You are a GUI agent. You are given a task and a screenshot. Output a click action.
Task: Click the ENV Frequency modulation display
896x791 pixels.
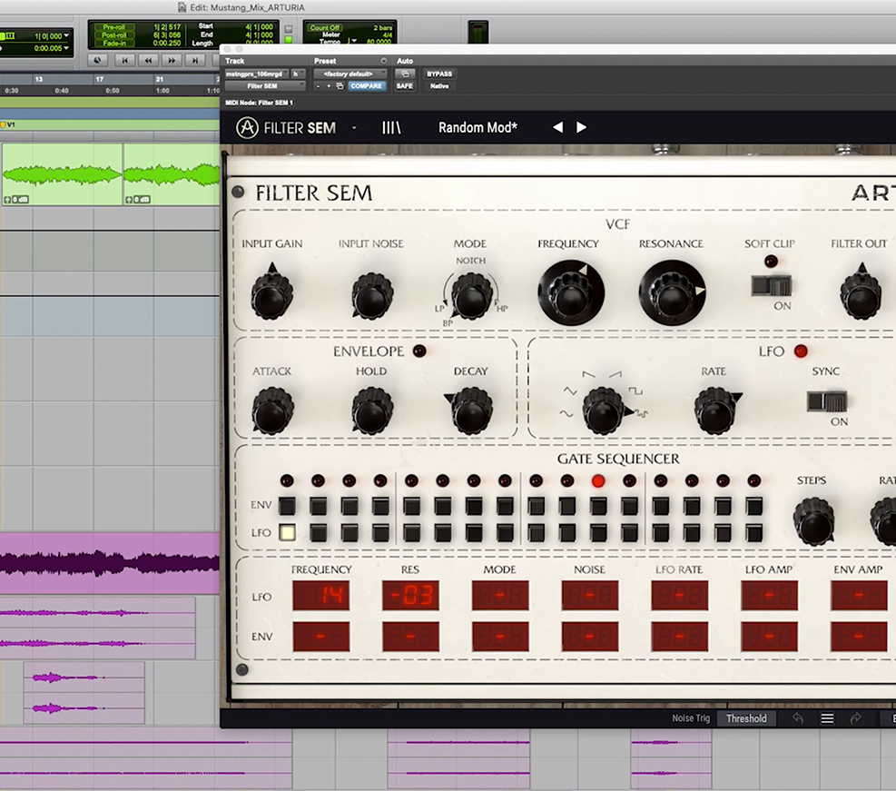(x=320, y=636)
